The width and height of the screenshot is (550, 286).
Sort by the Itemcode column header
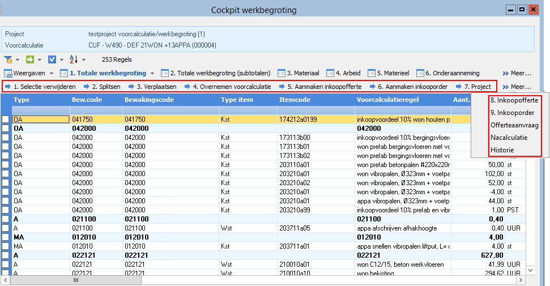click(x=315, y=100)
